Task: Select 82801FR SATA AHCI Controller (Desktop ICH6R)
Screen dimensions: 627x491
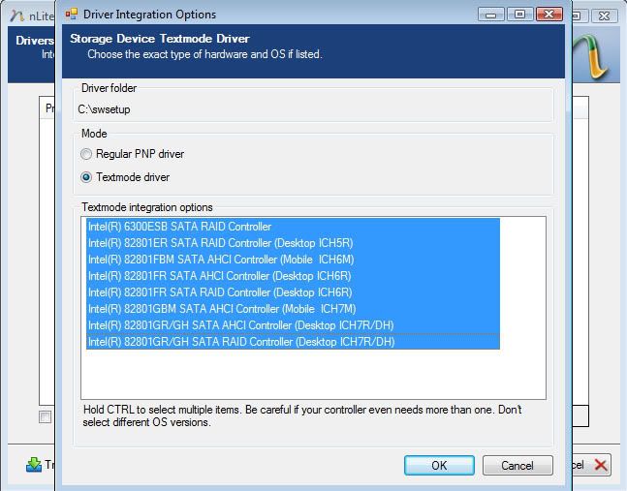Action: click(x=293, y=276)
